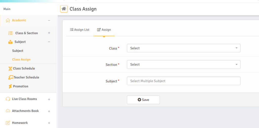Click the Academic house icon in sidebar
The width and height of the screenshot is (259, 128).
click(x=8, y=20)
